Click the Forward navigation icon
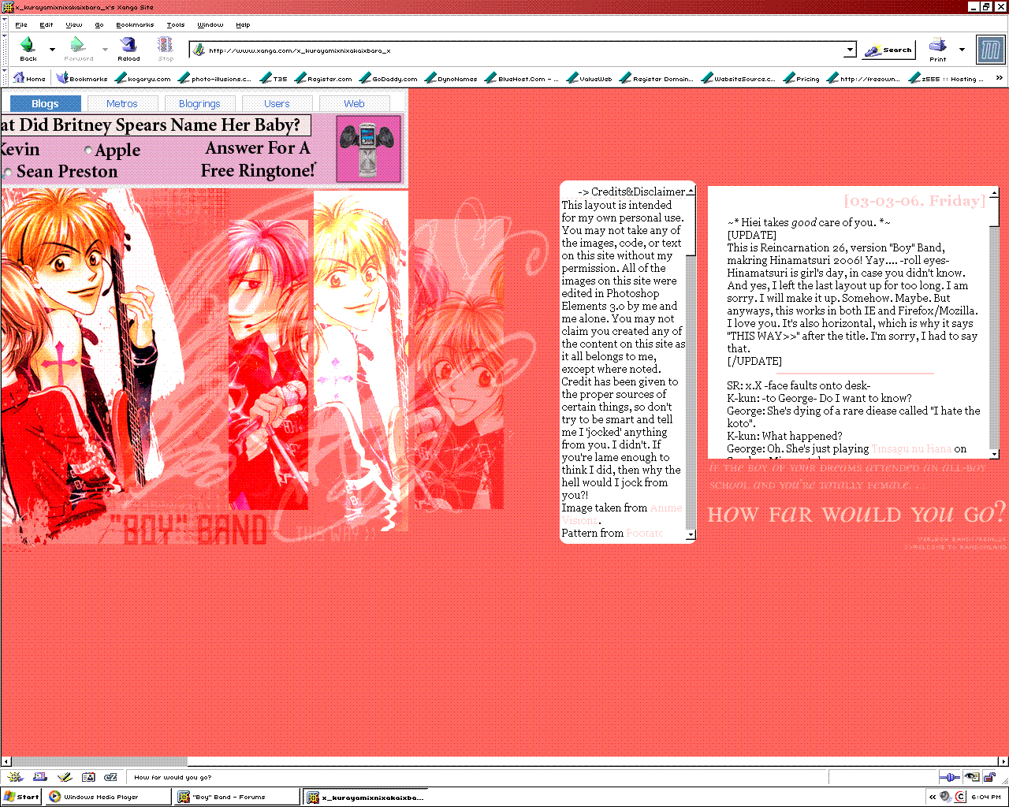Screen dimensions: 1009x807 (78, 49)
